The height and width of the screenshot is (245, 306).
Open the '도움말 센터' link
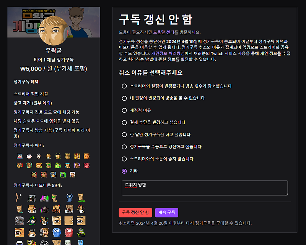tap(164, 32)
